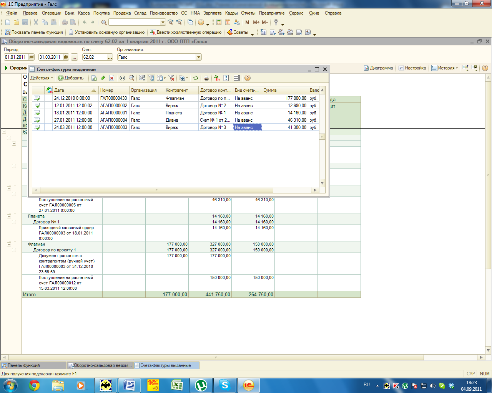Click calendar icon next to 01.01.2011
The image size is (492, 393).
point(32,57)
